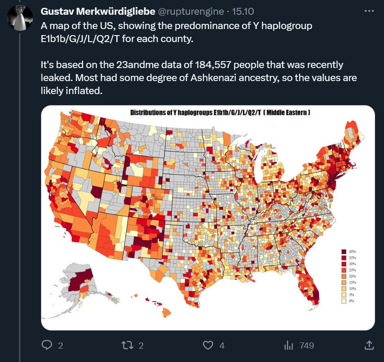
Task: Open the 15.10 tweet timestamp
Action: coord(243,11)
